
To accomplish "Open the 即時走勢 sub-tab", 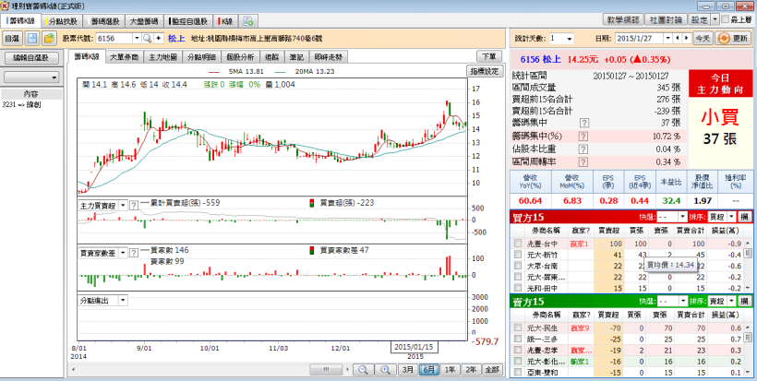I will [329, 57].
